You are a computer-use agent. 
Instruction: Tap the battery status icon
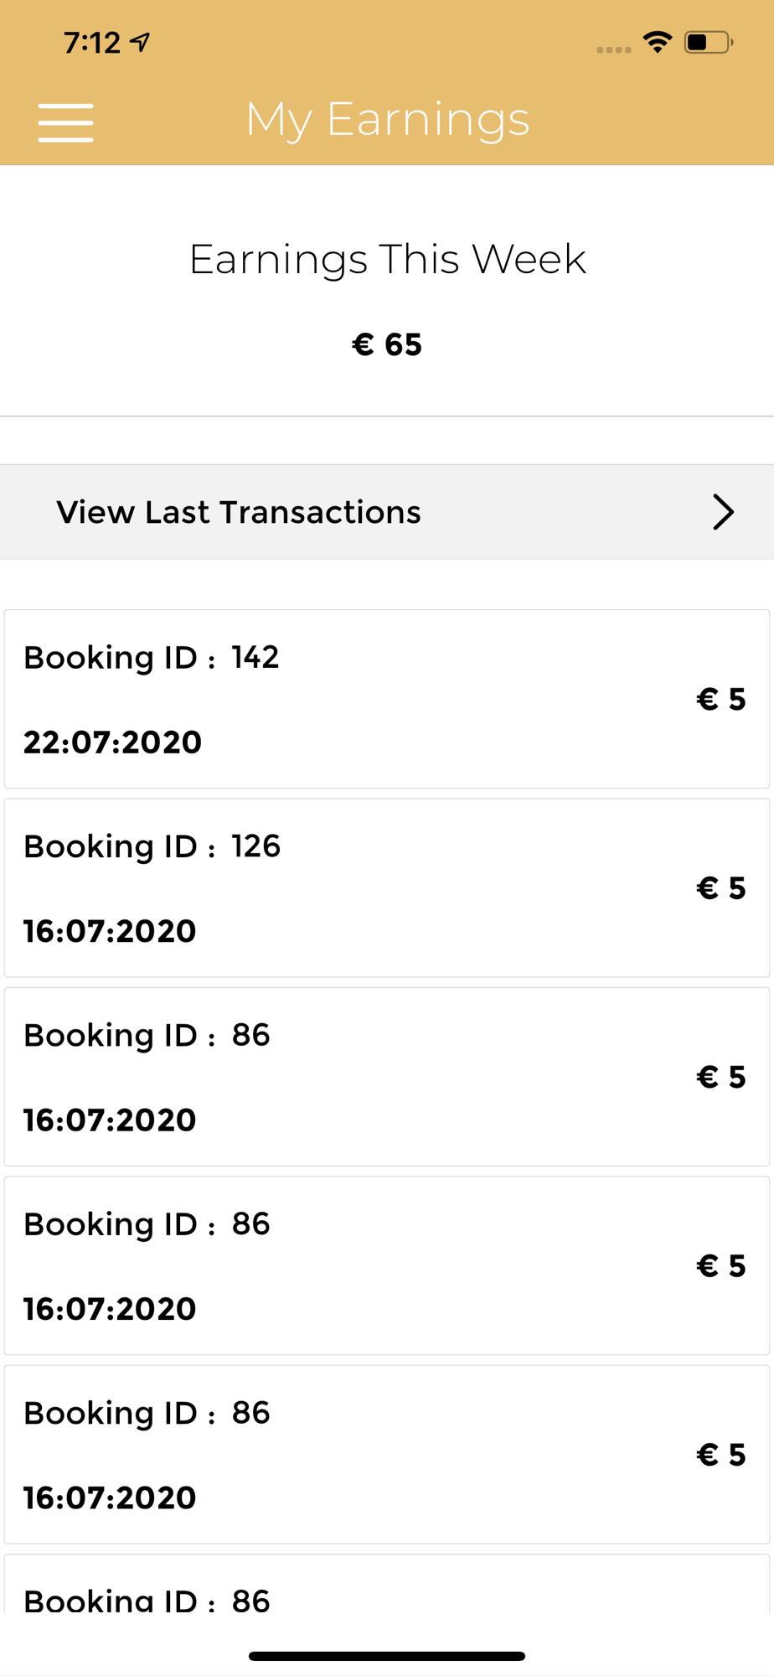pyautogui.click(x=708, y=42)
